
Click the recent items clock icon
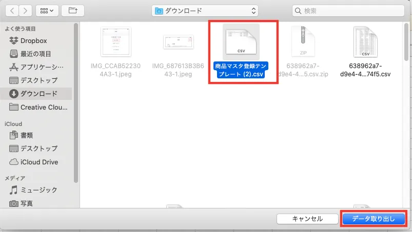click(x=14, y=54)
